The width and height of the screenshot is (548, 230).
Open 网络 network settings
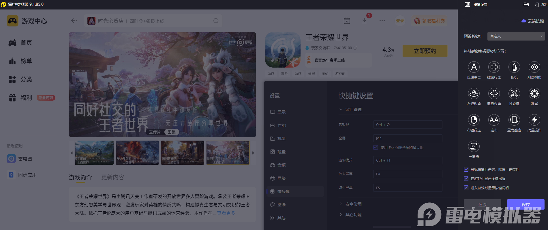[295, 178]
